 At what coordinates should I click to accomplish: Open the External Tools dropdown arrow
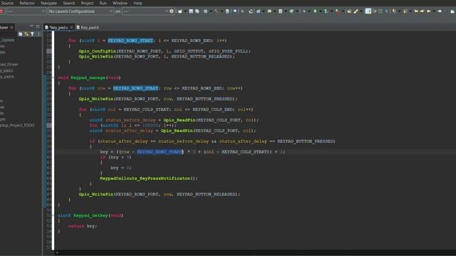click(x=343, y=11)
